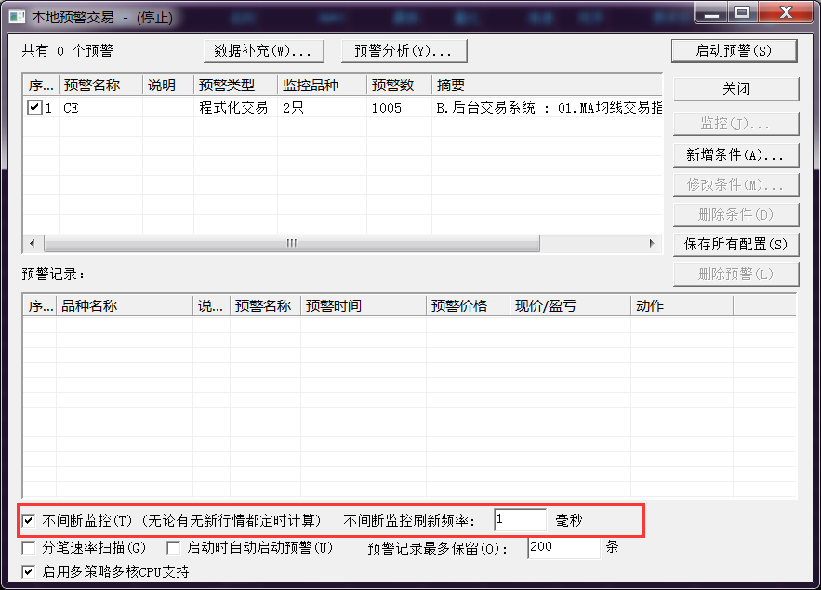Disable 不间断监控 continuous monitoring checkbox
821x590 pixels.
(x=29, y=520)
